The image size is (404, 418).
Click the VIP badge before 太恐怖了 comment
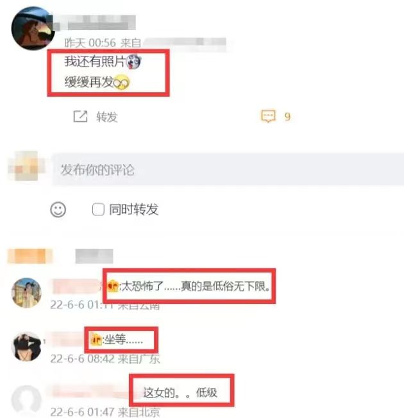pos(113,286)
